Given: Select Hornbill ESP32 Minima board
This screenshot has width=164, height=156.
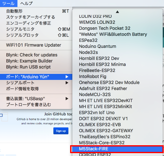Looking at the screenshot, I should click(117, 64).
